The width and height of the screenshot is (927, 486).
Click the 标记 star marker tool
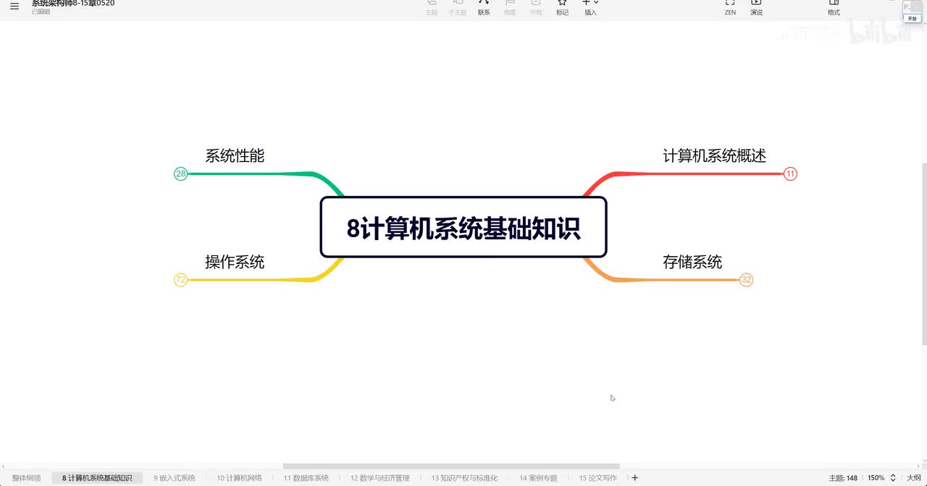562,7
